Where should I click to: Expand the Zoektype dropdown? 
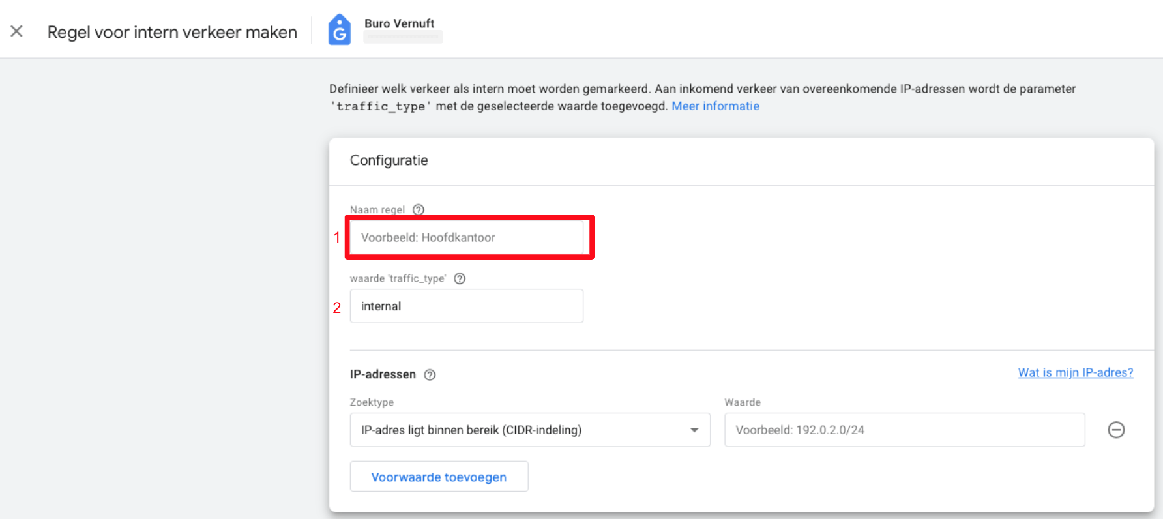click(x=530, y=430)
